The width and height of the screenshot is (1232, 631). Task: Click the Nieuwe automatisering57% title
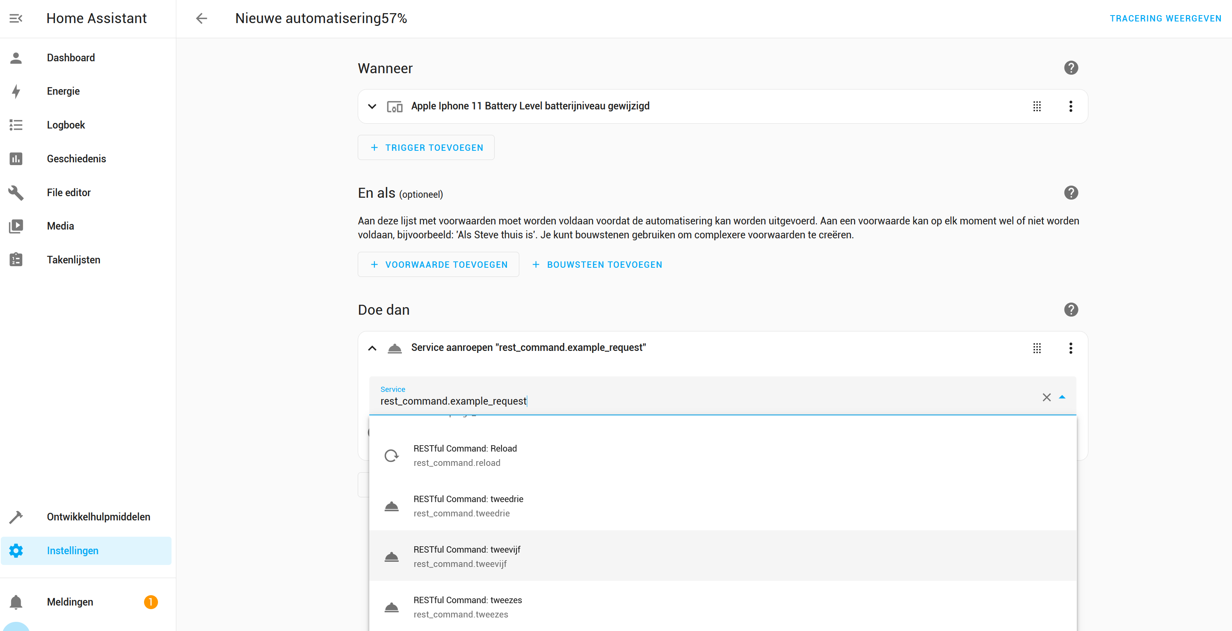[321, 18]
